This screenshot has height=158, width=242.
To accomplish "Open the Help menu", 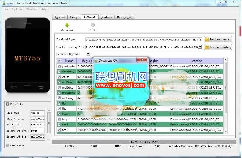I will [44, 9].
